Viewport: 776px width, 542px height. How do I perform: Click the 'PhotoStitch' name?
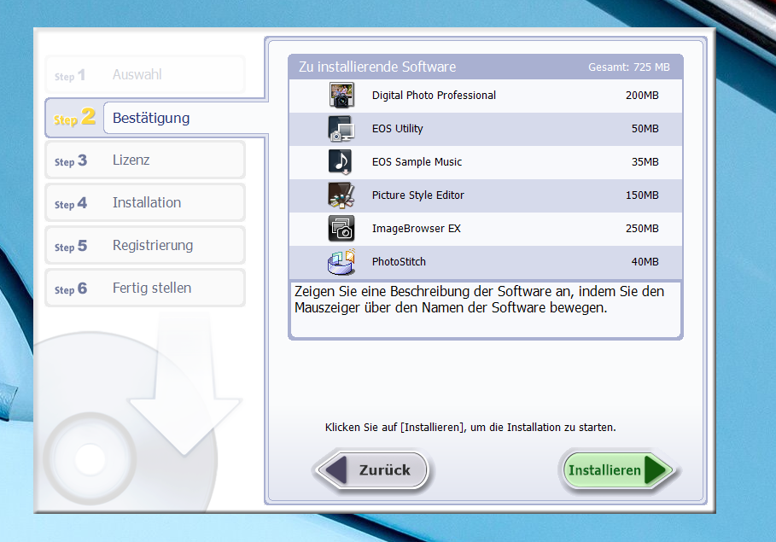pyautogui.click(x=399, y=262)
